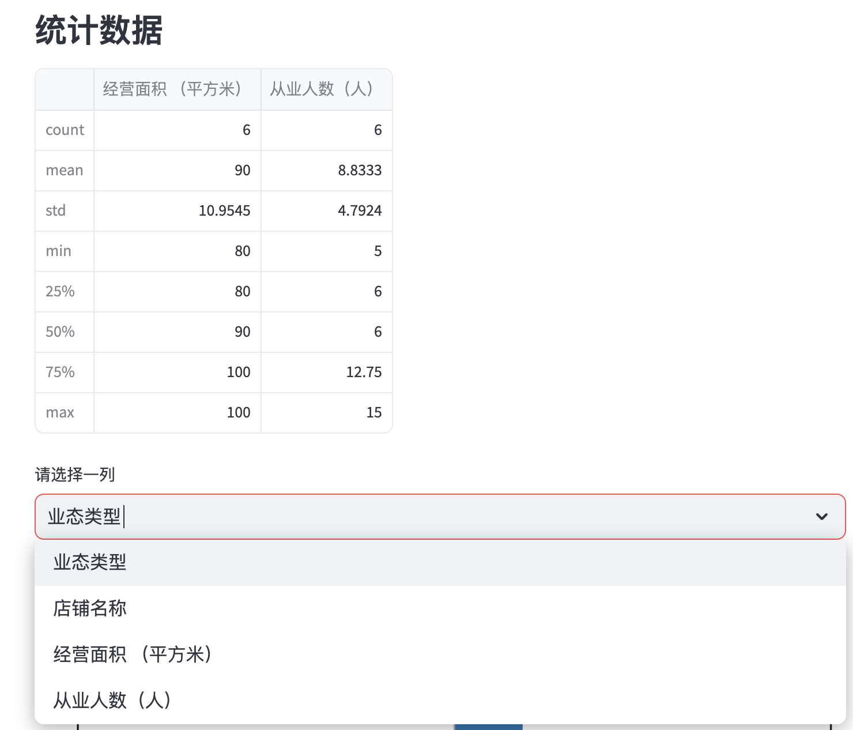Click the mean row label
Image resolution: width=853 pixels, height=730 pixels.
[65, 171]
